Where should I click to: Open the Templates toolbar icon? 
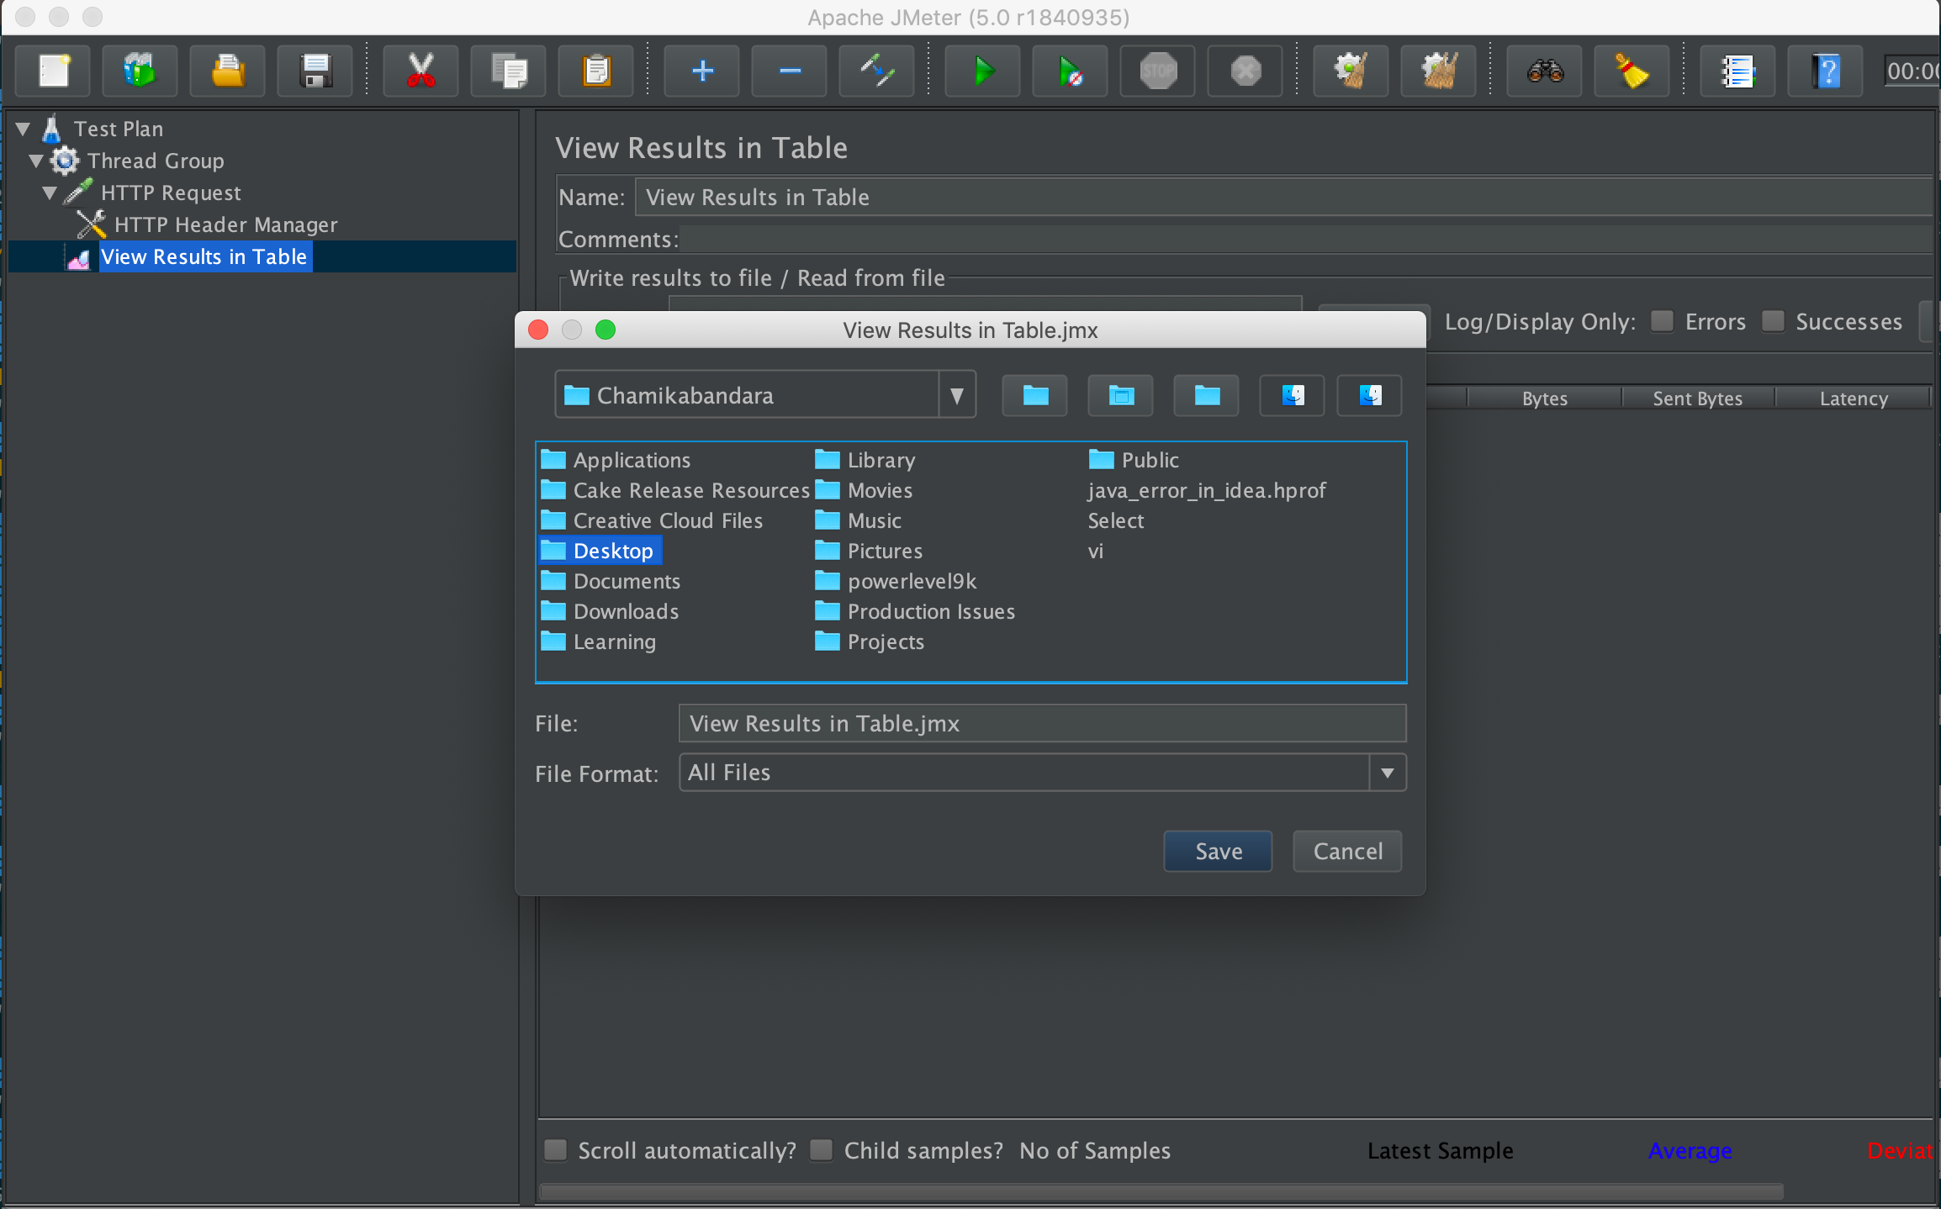point(140,71)
